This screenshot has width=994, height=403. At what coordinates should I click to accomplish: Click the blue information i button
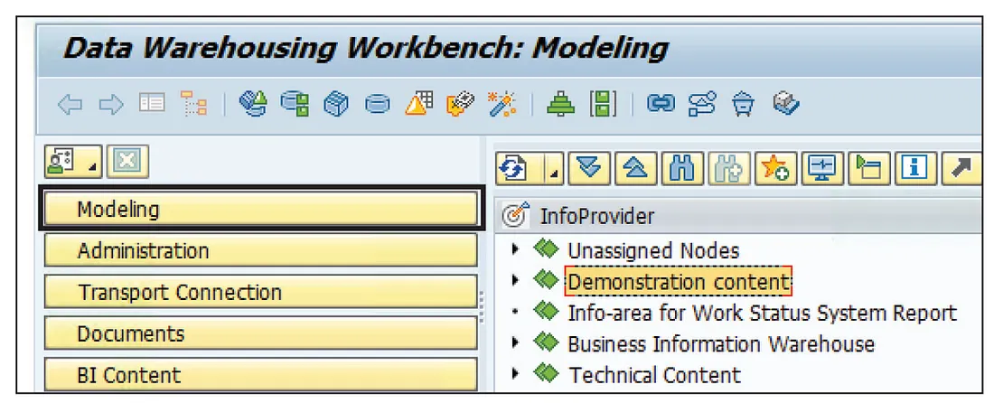tap(914, 169)
